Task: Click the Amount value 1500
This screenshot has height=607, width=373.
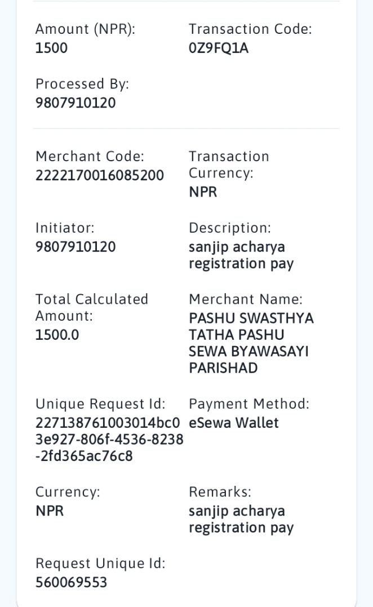Action: coord(51,48)
